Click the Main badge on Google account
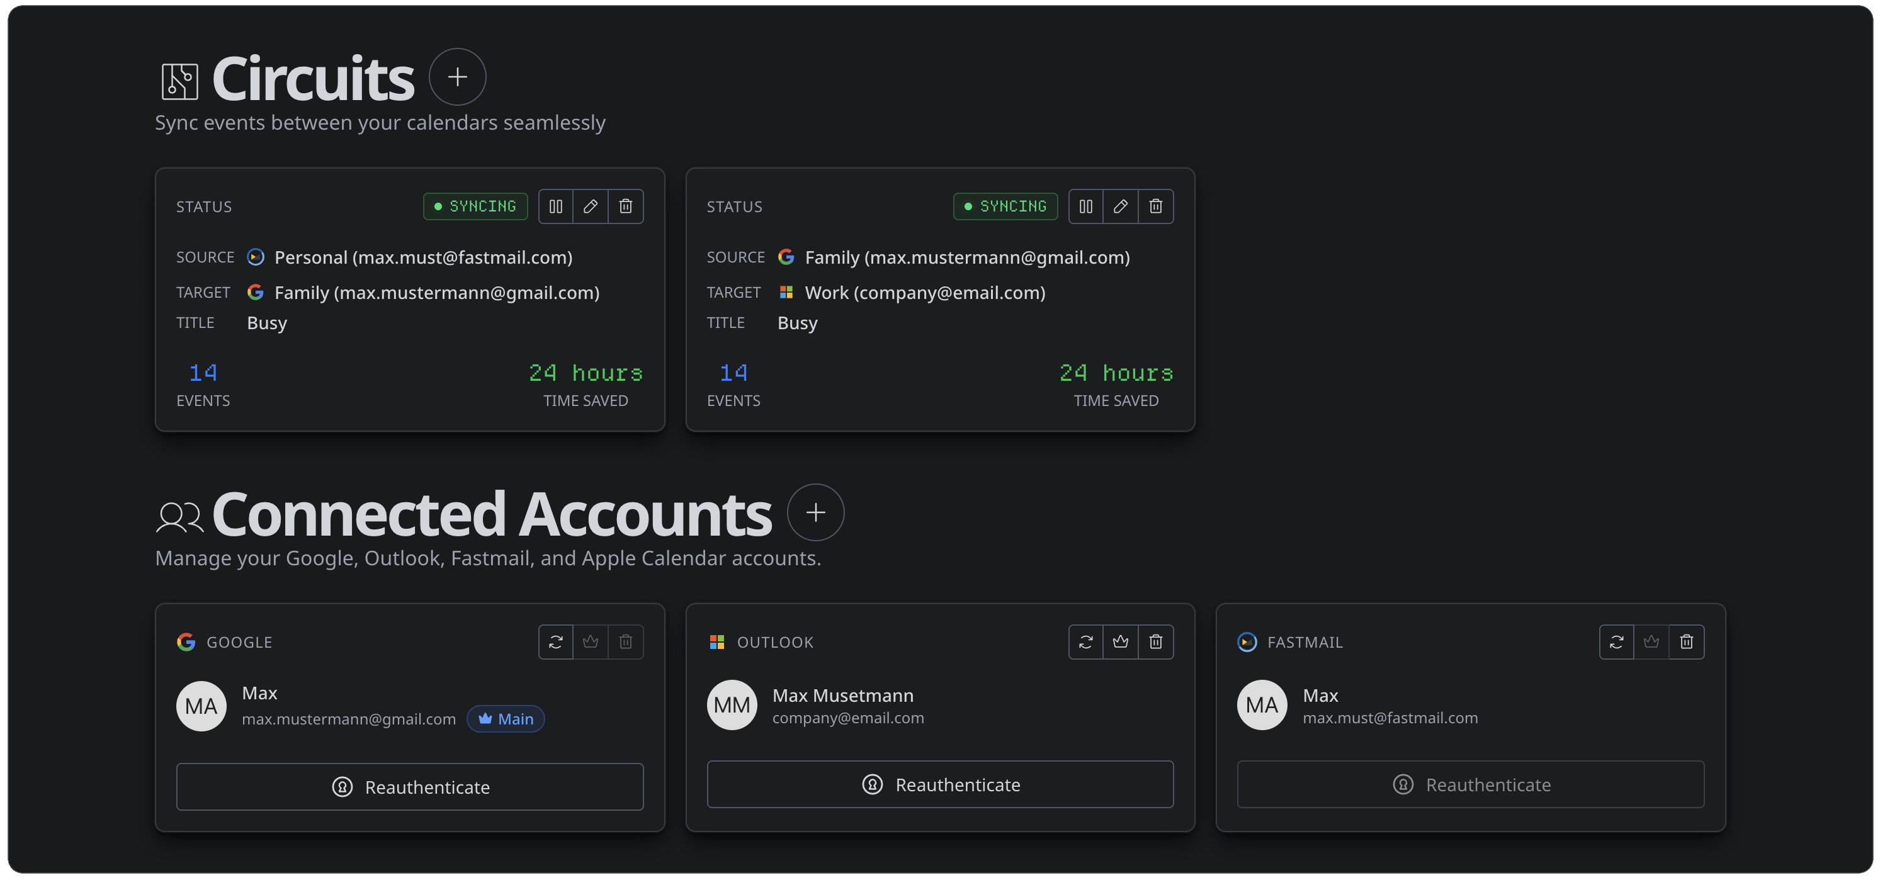The height and width of the screenshot is (885, 1885). [506, 719]
